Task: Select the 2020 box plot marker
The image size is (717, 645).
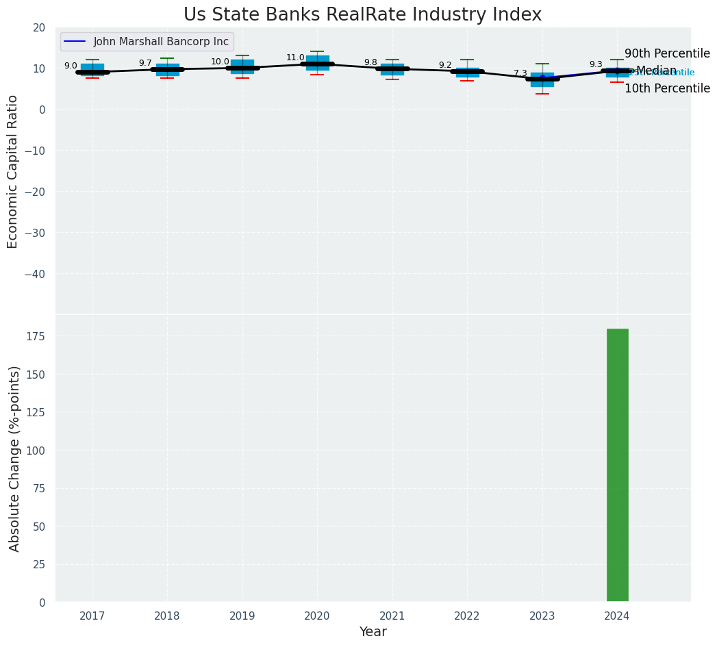Action: pyautogui.click(x=317, y=63)
